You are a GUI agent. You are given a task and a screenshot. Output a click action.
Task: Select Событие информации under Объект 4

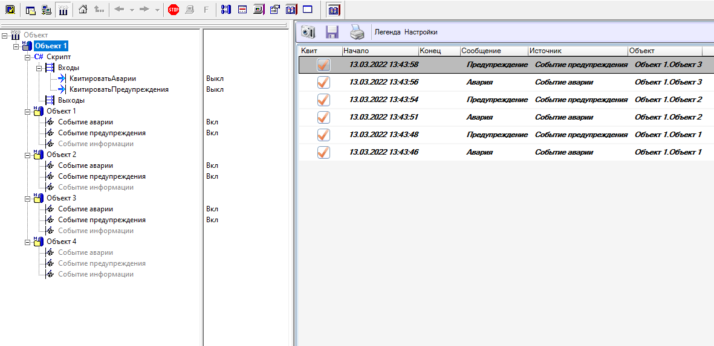(96, 275)
